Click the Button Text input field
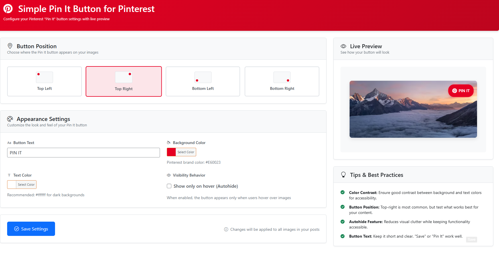The width and height of the screenshot is (499, 259). coord(84,153)
